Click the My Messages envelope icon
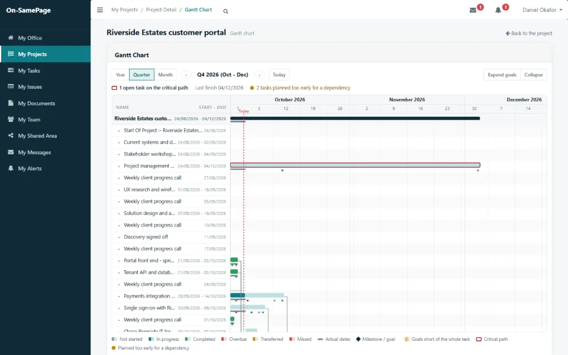 click(11, 152)
